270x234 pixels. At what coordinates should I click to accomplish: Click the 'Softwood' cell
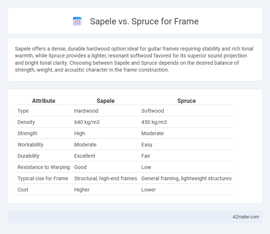pyautogui.click(x=153, y=111)
